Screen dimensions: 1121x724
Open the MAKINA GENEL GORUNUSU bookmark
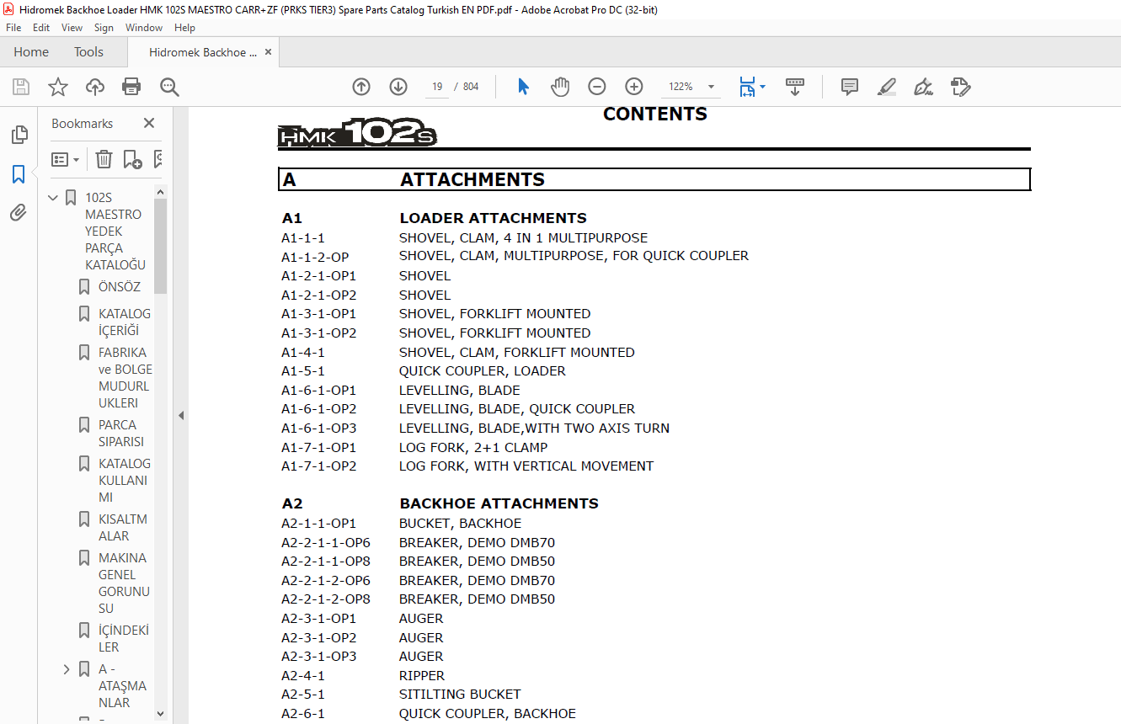pos(124,583)
